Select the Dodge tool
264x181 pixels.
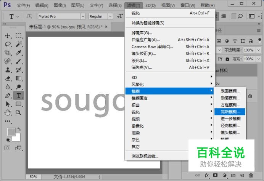[x=19, y=87]
